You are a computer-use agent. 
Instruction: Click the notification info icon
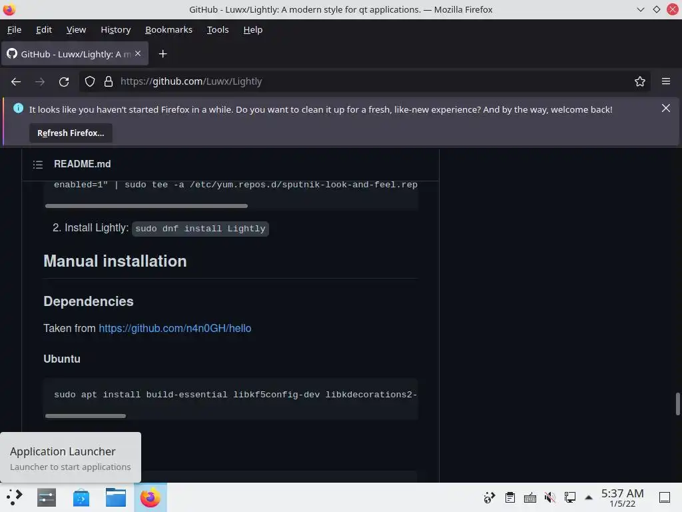[x=18, y=109]
